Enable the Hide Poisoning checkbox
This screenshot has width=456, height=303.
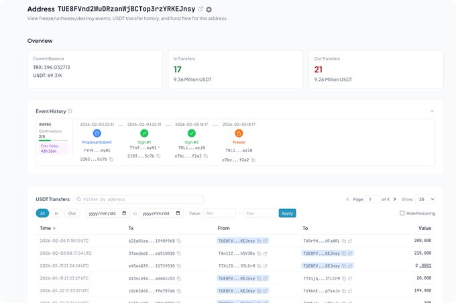pyautogui.click(x=402, y=213)
